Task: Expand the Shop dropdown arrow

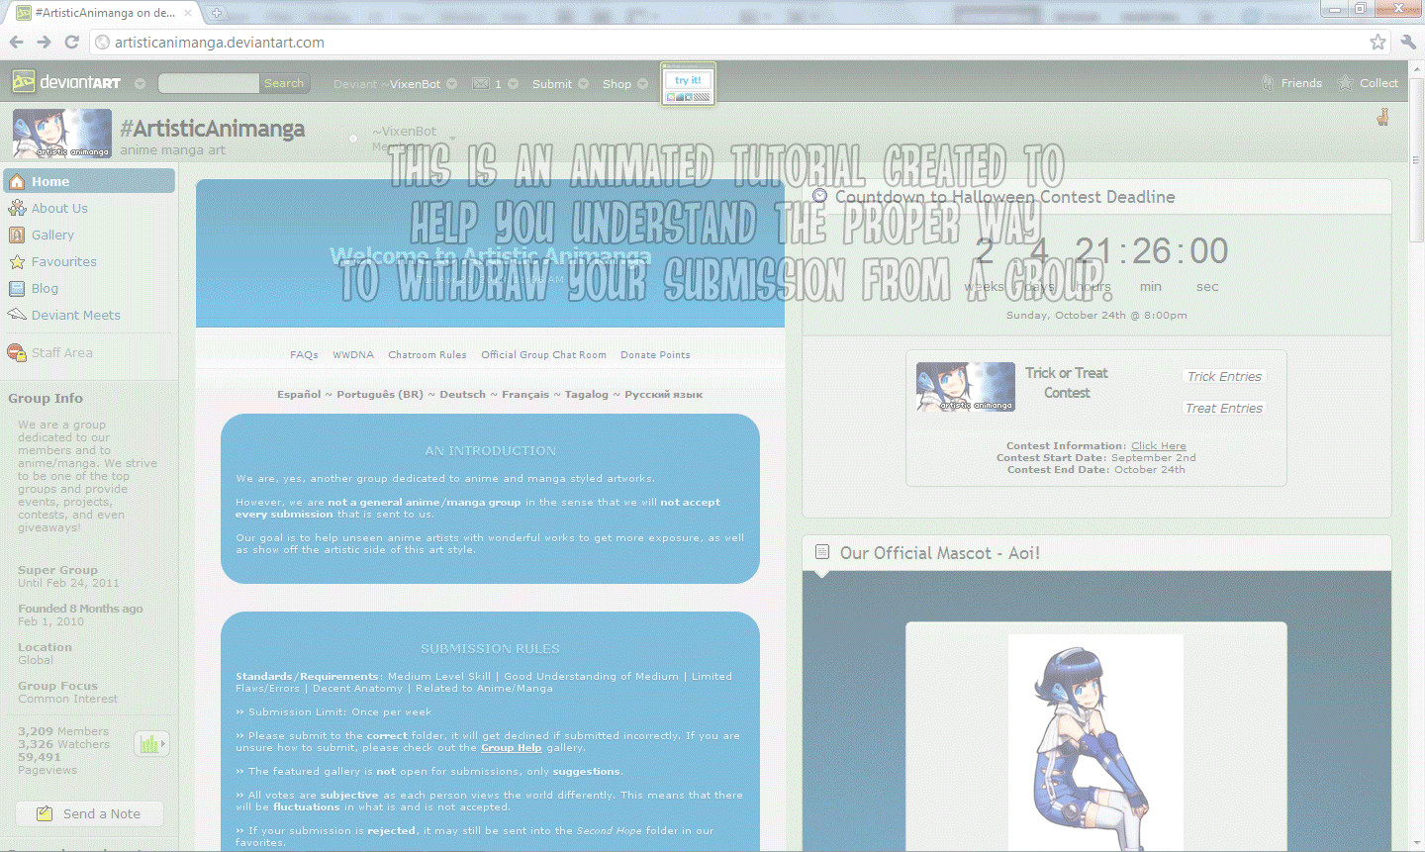Action: coord(642,84)
